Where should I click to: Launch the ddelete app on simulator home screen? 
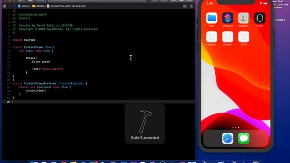click(x=212, y=37)
